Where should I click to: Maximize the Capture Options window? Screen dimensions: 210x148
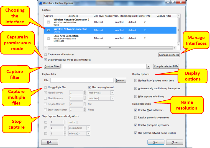pos(173,2)
